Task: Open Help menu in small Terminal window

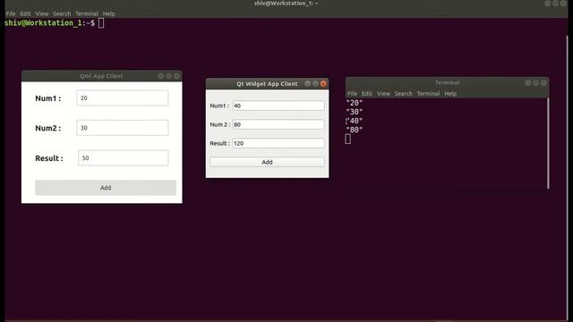Action: click(x=450, y=93)
